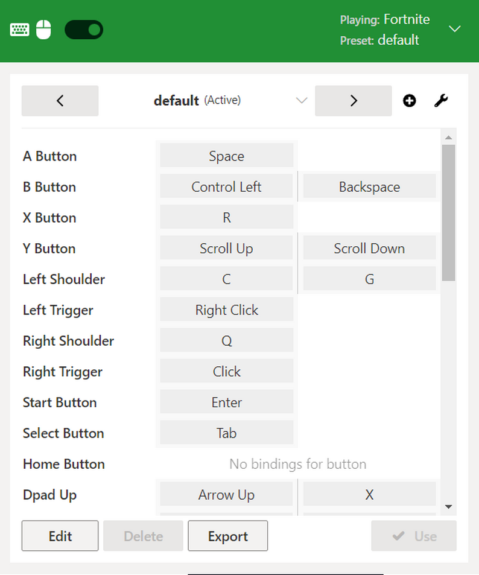Go to next preset with right arrow

(354, 101)
